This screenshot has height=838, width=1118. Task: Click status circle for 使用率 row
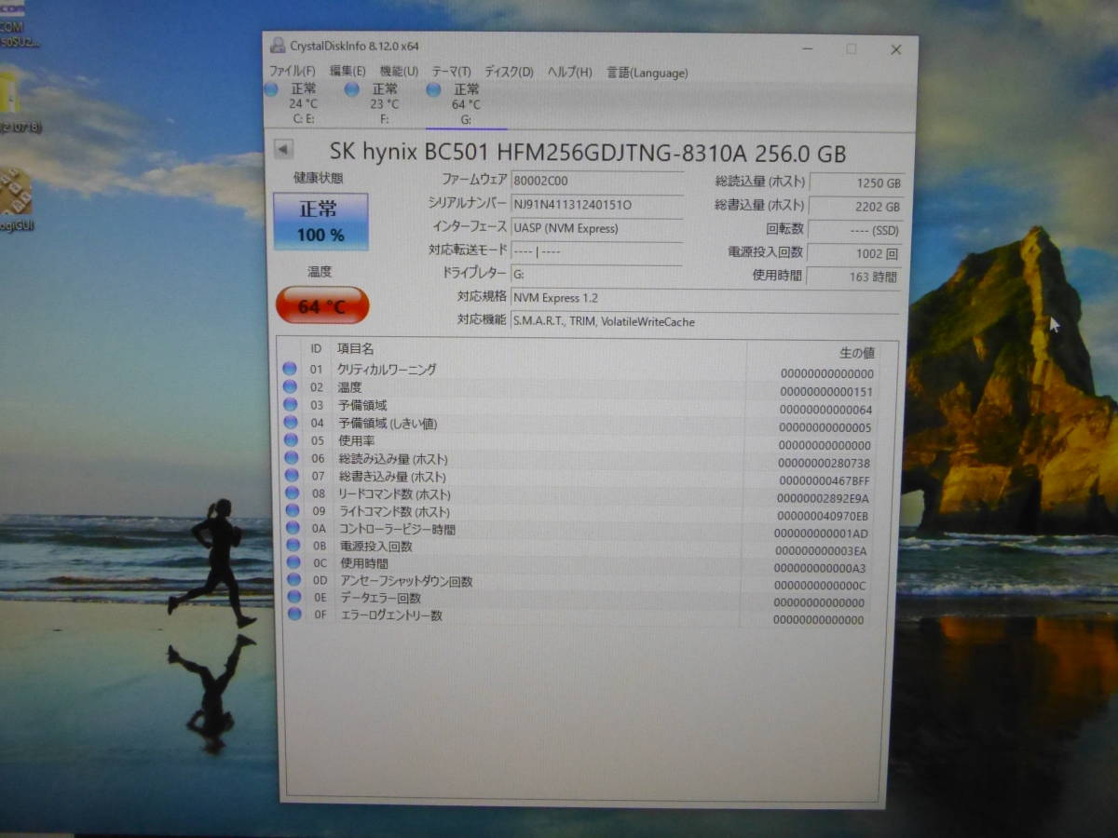[291, 439]
